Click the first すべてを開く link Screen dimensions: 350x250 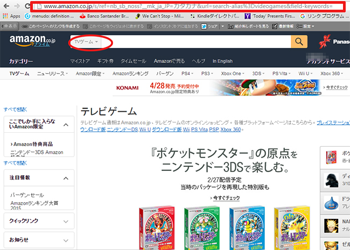click(x=16, y=109)
